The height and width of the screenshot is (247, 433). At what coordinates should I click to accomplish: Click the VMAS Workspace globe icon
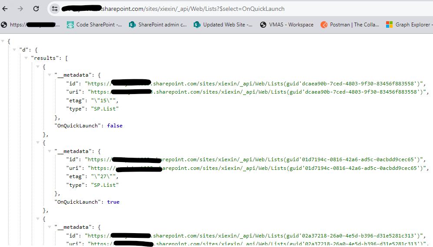(x=263, y=25)
